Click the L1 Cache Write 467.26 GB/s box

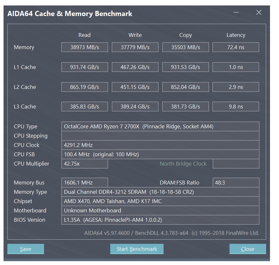click(x=135, y=67)
